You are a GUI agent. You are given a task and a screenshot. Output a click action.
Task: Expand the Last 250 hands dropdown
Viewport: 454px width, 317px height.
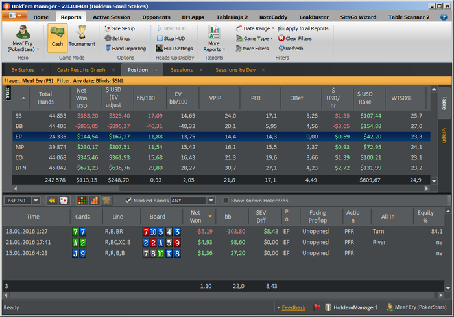pos(36,201)
